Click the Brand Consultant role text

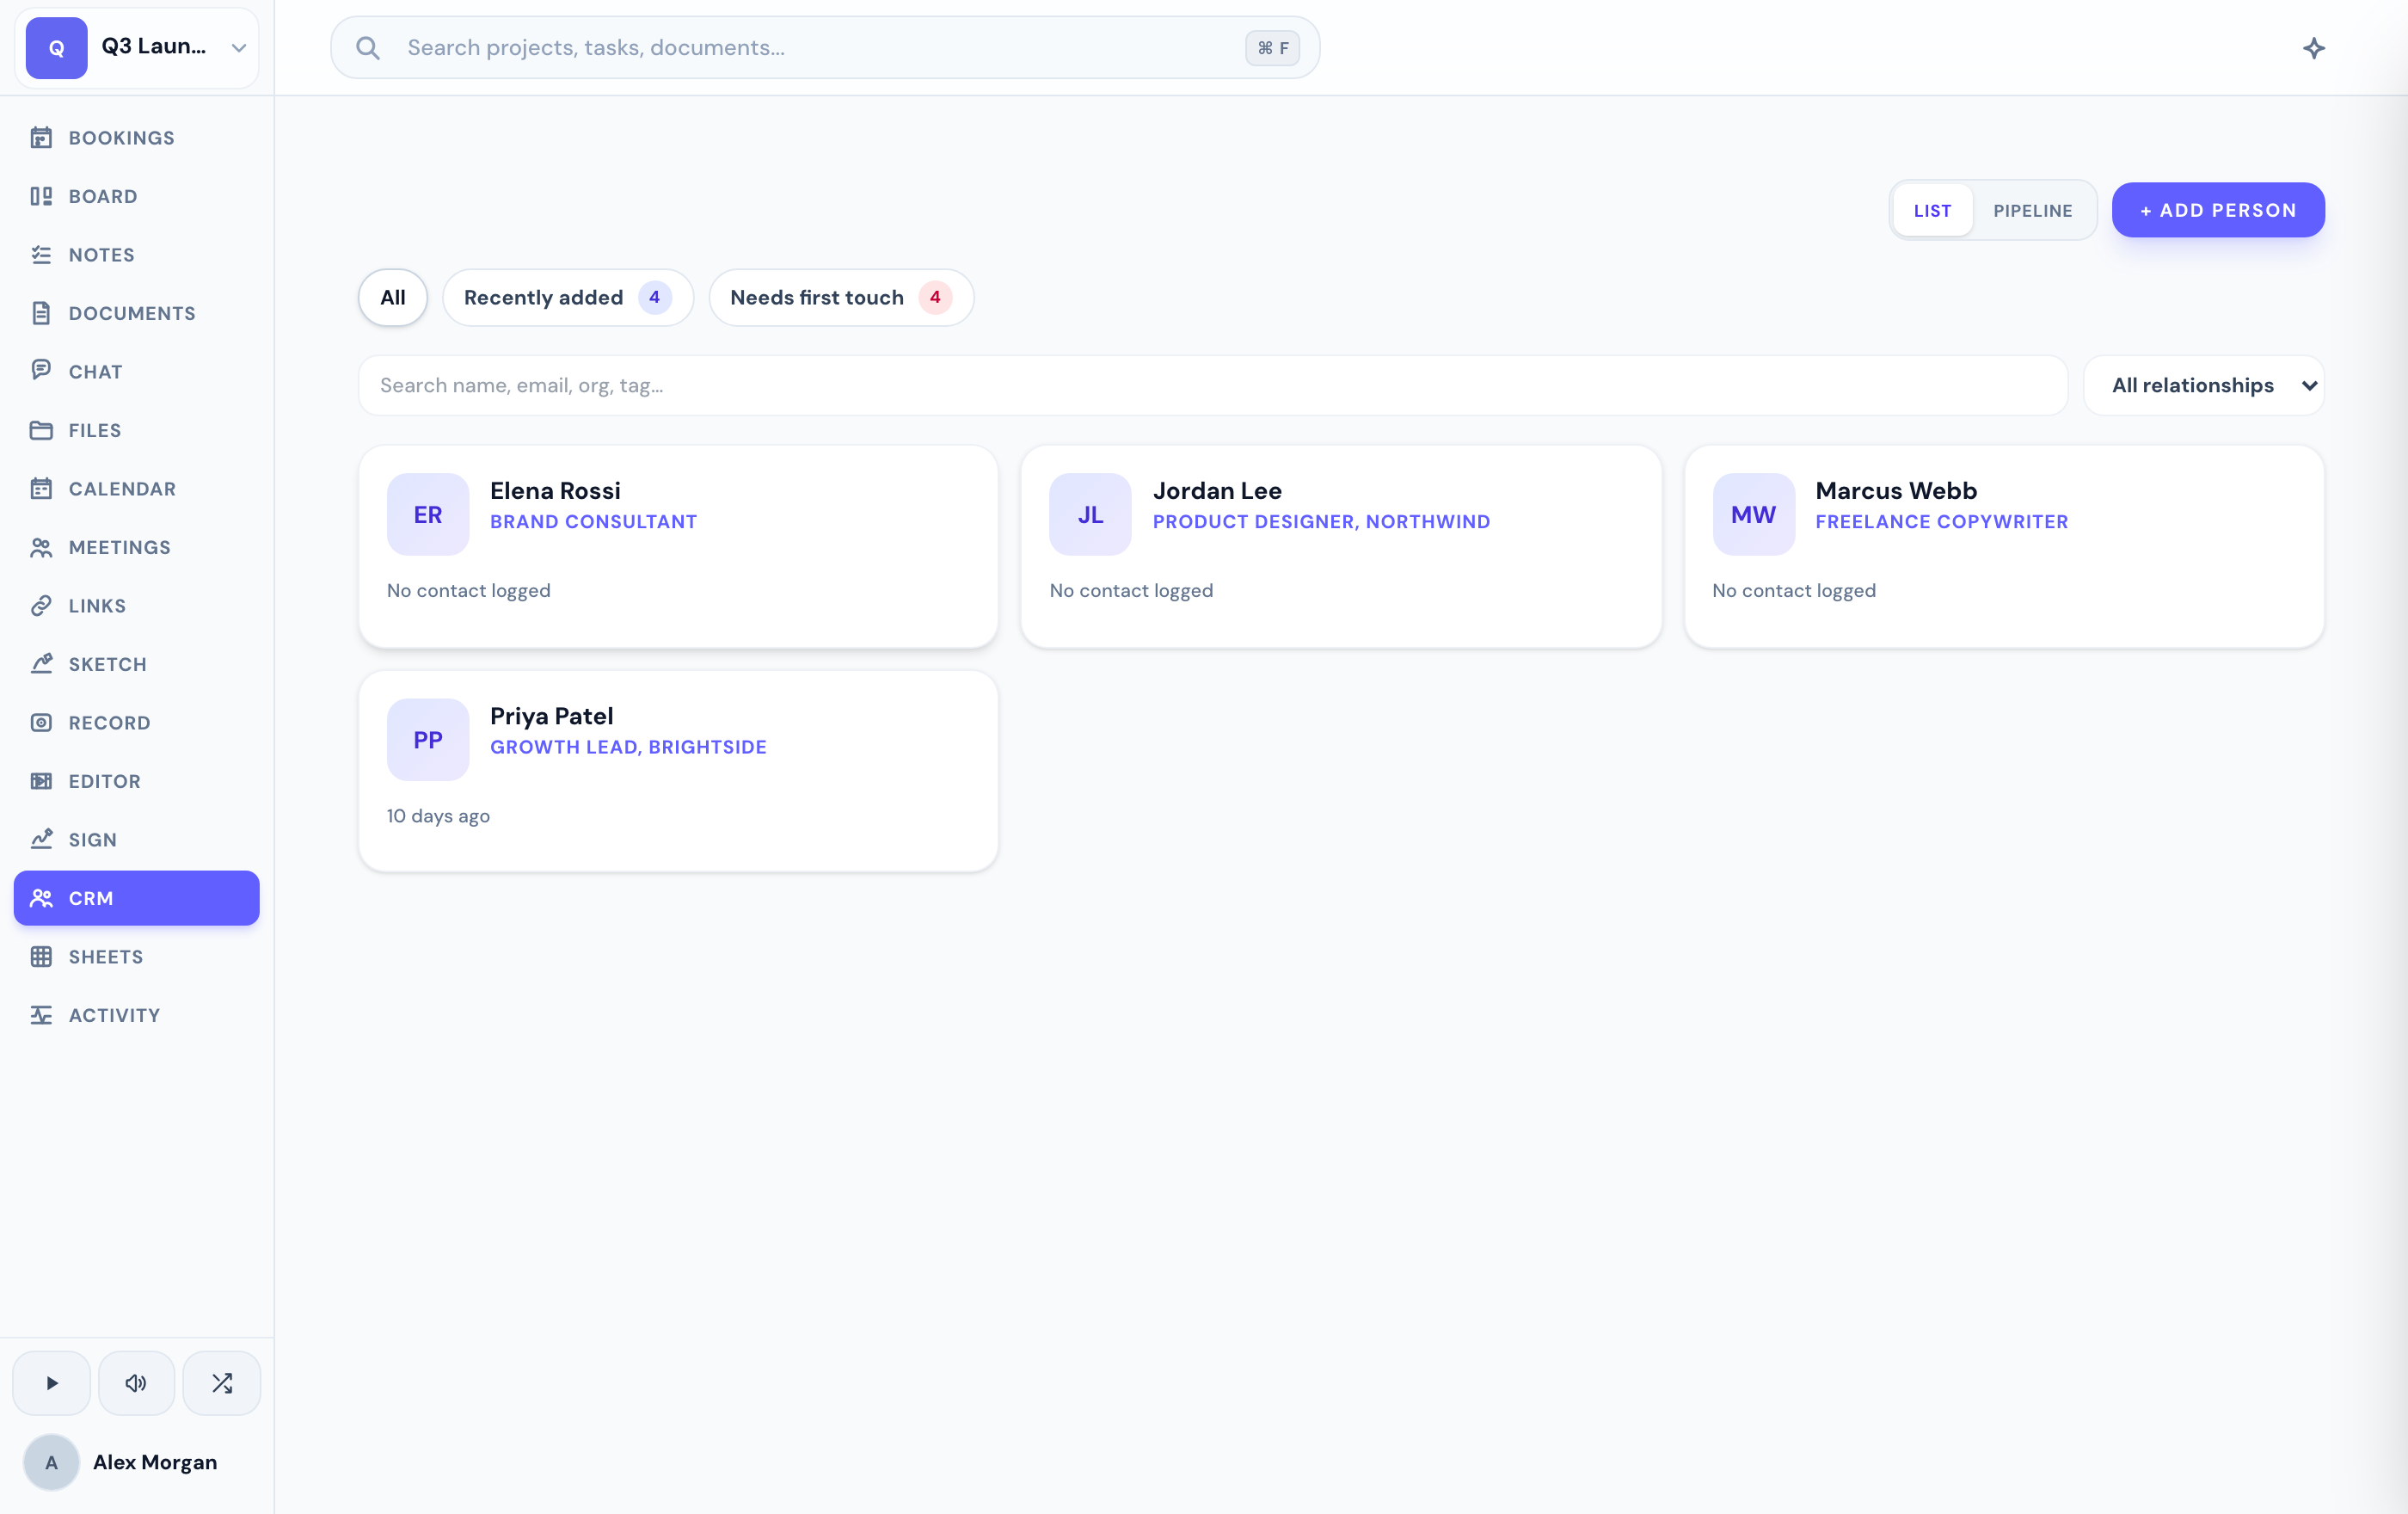593,521
